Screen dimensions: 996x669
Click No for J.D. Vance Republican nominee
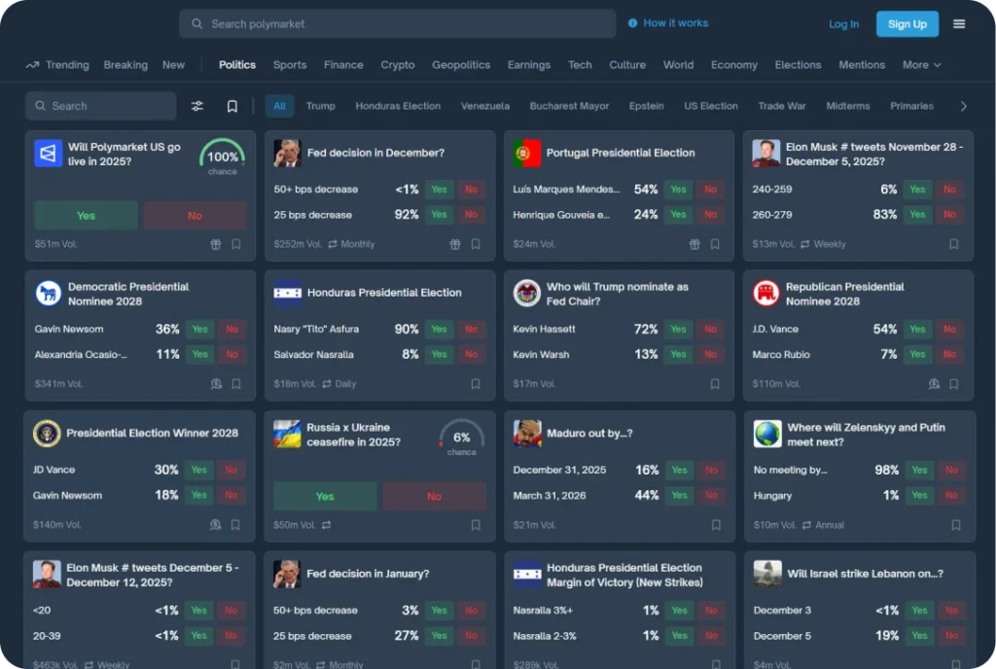[949, 329]
